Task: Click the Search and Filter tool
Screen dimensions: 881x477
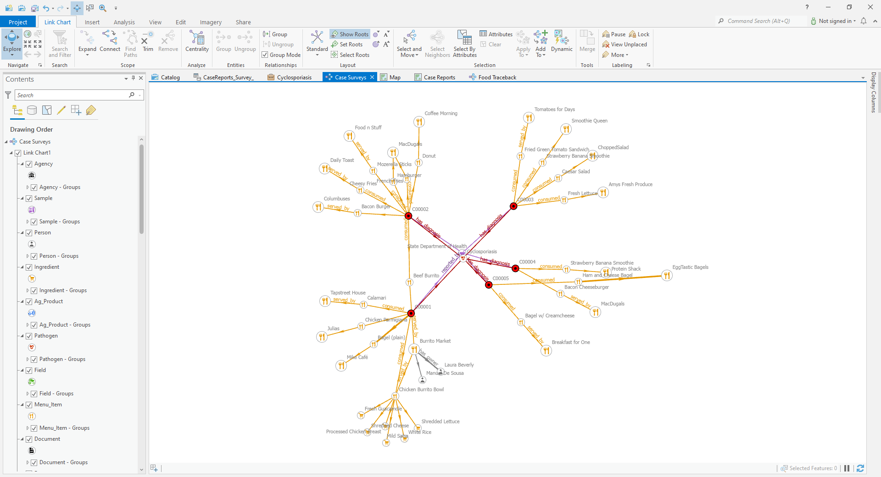Action: (59, 44)
